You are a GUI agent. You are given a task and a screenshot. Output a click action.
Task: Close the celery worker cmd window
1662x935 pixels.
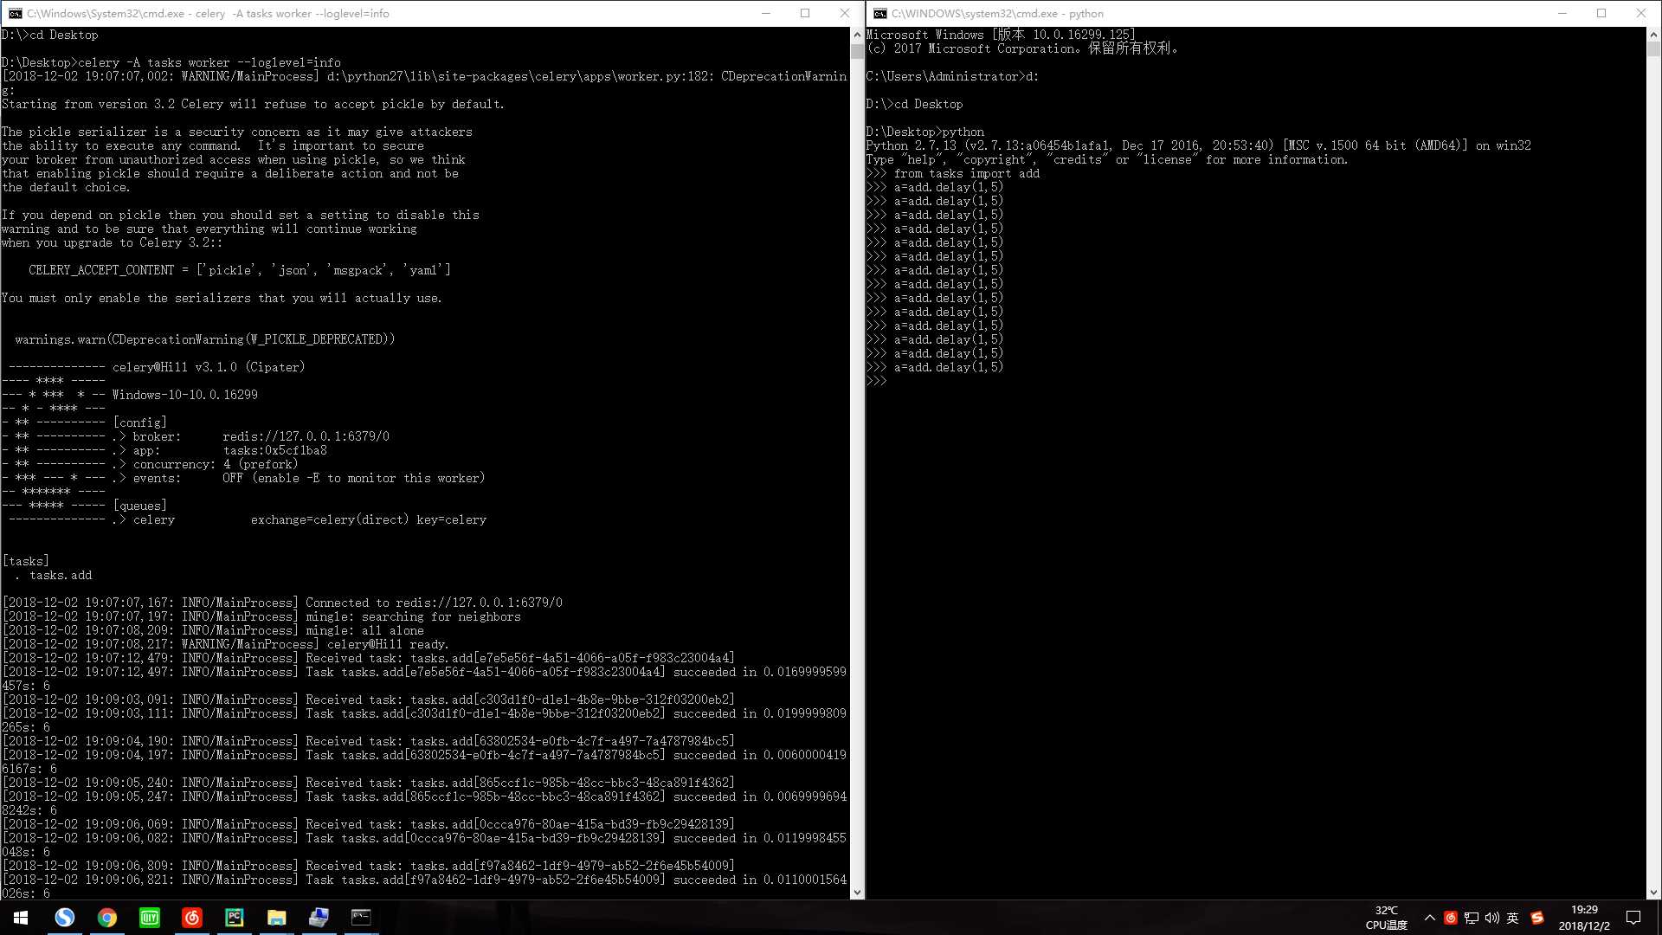click(x=845, y=13)
